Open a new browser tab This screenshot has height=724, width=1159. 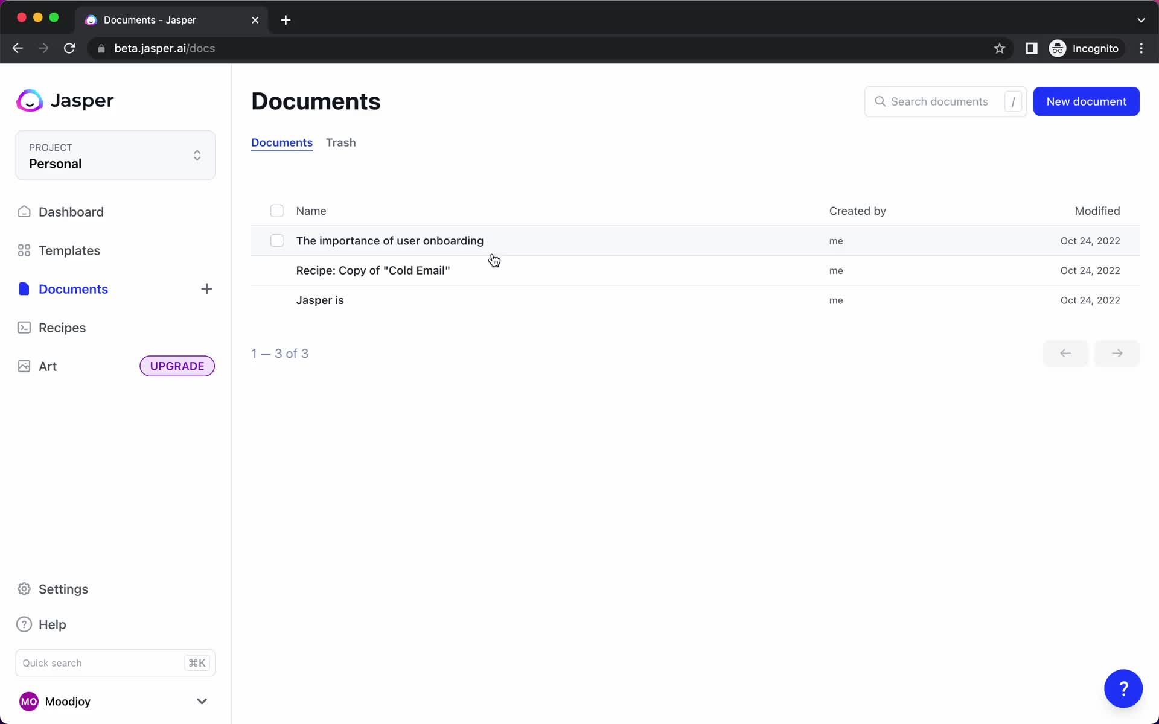pyautogui.click(x=286, y=20)
